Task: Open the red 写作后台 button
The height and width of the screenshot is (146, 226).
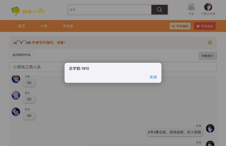Action: [x=204, y=26]
